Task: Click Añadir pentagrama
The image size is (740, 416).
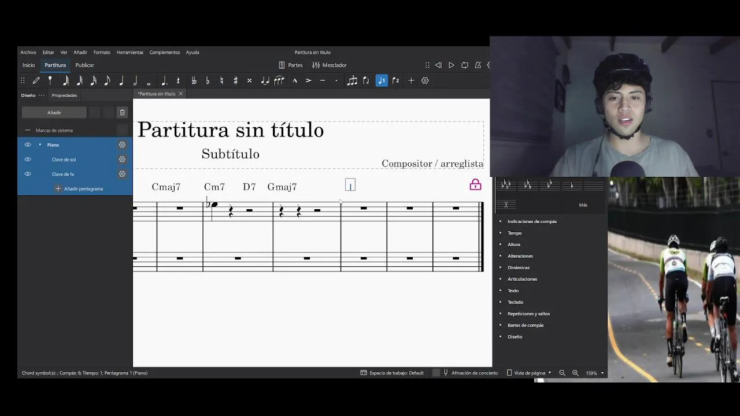Action: [x=79, y=189]
